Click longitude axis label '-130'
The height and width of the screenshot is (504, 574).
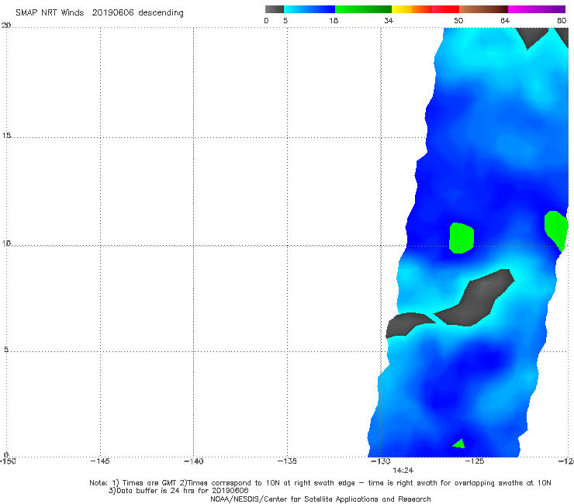pos(381,461)
